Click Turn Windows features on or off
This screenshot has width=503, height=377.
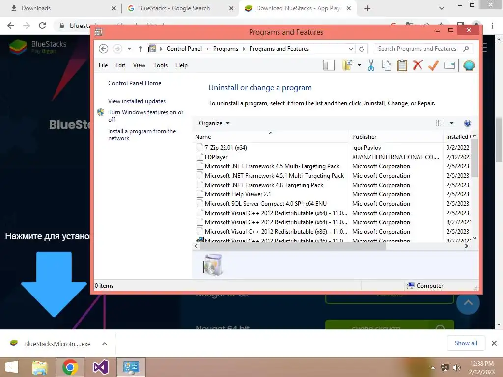[x=145, y=116]
